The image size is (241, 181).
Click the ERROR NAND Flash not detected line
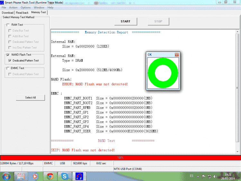tap(95, 84)
